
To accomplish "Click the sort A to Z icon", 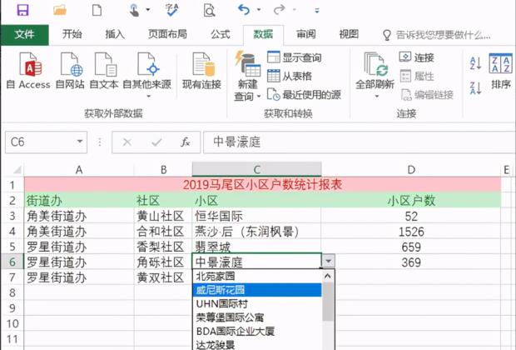I will coord(475,63).
